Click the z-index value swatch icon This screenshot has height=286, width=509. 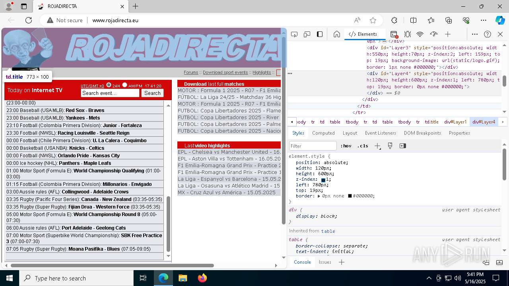click(x=323, y=180)
